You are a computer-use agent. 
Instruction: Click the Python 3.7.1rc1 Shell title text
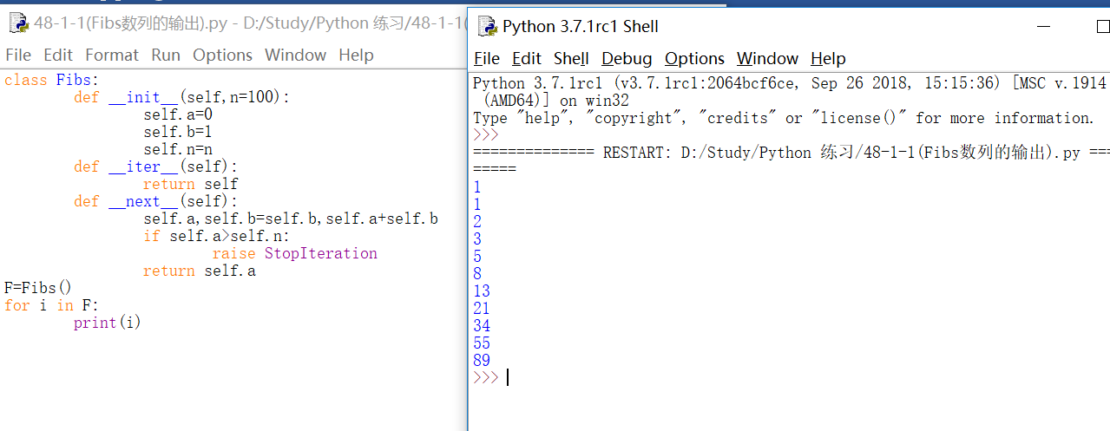pos(581,27)
